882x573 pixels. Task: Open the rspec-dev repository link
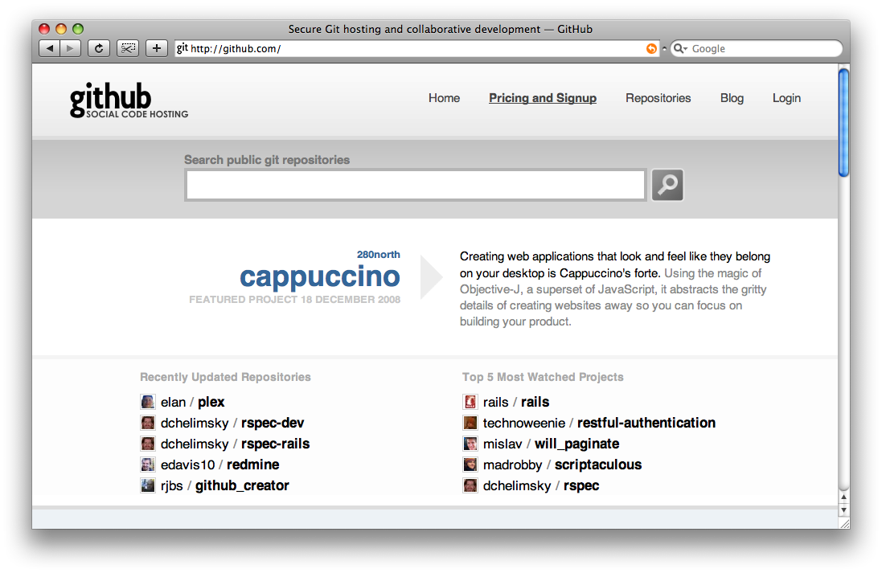point(273,423)
